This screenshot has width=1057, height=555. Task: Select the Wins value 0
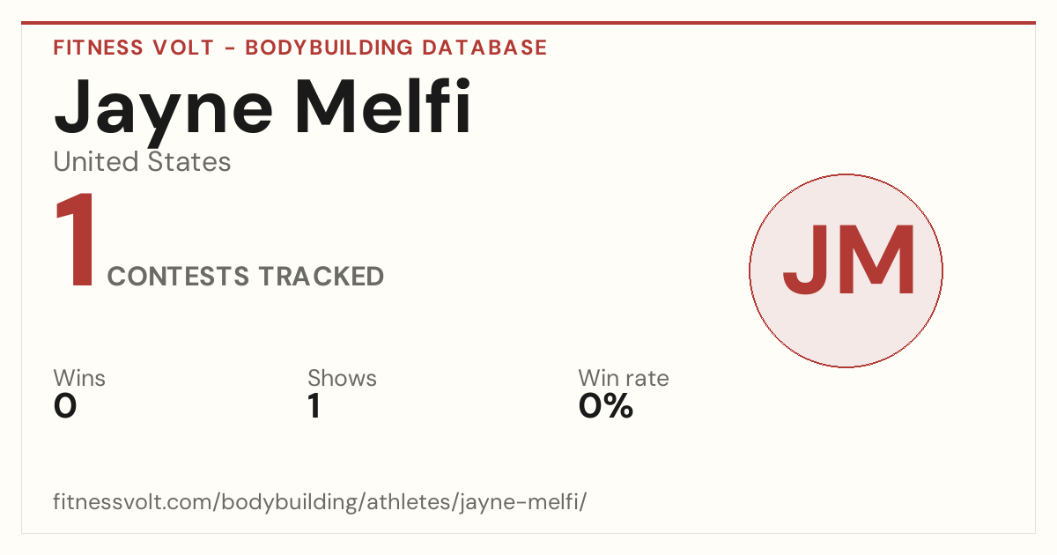click(65, 406)
